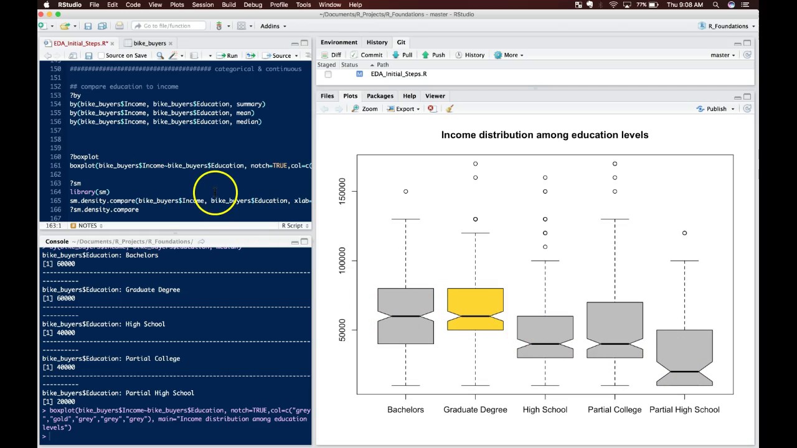Compile report notebook icon
This screenshot has height=448, width=797.
pyautogui.click(x=194, y=55)
